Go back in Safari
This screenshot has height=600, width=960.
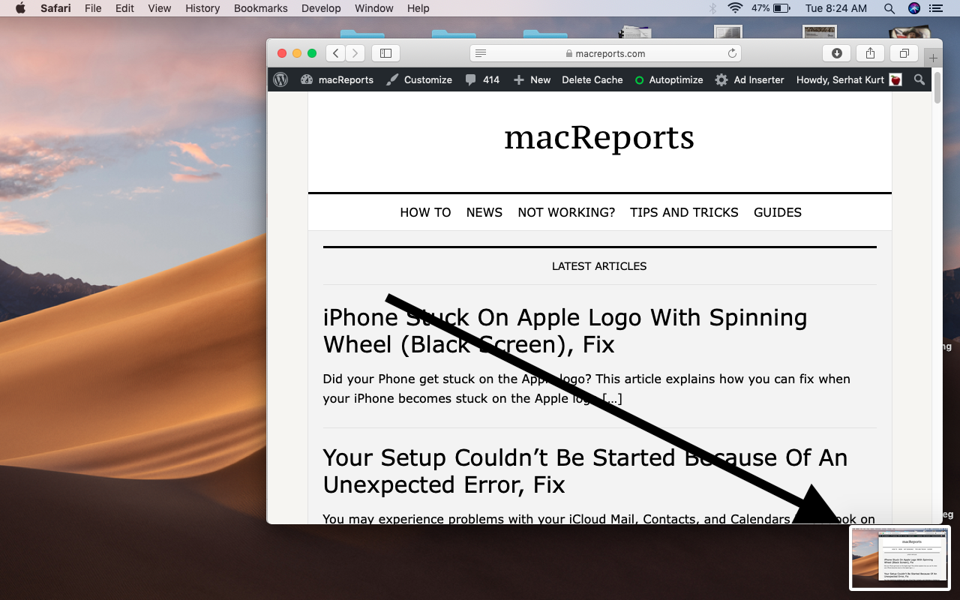(335, 53)
